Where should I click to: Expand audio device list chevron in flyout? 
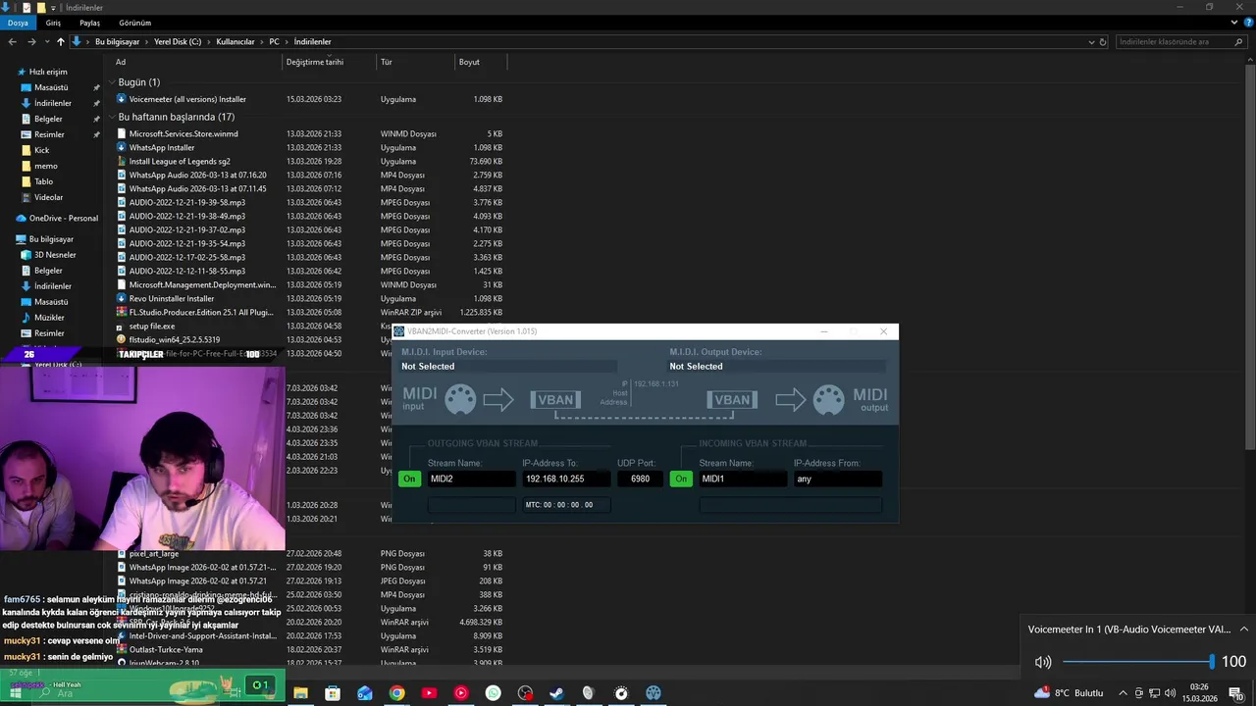tap(1243, 630)
